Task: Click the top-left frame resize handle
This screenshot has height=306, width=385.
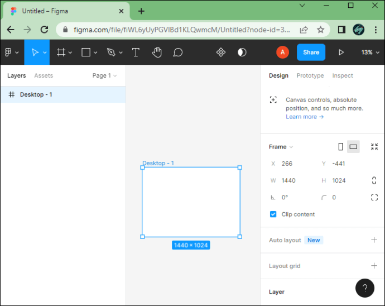Action: coord(142,168)
